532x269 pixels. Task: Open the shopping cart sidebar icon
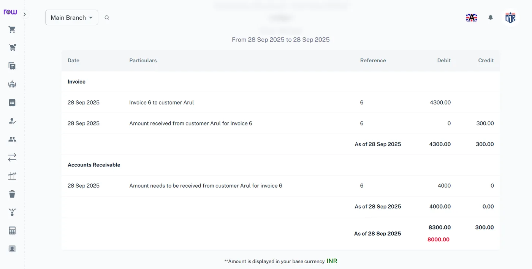pyautogui.click(x=12, y=29)
